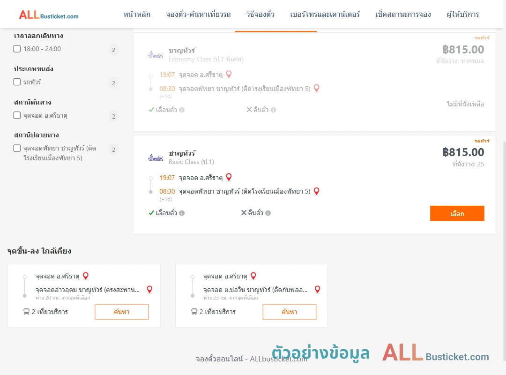Screen dimensions: 506x375
Task: Tick the รถทัวร์ transport type checkbox
Action: pyautogui.click(x=17, y=82)
